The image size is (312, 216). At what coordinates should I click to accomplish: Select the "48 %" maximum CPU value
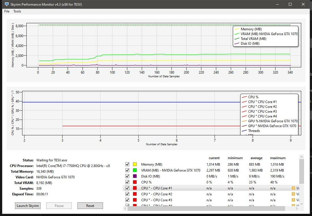(274, 182)
